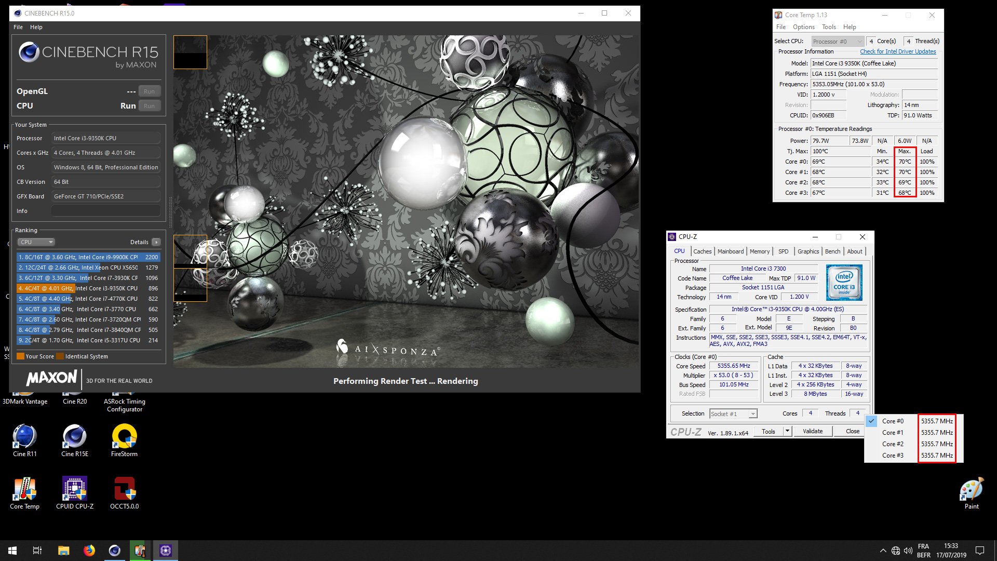Screen dimensions: 997x561
Task: Click the MAXON logo in Cinebench
Action: pos(52,378)
